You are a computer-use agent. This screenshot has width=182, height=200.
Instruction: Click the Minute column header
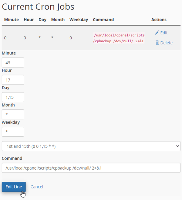pyautogui.click(x=12, y=20)
